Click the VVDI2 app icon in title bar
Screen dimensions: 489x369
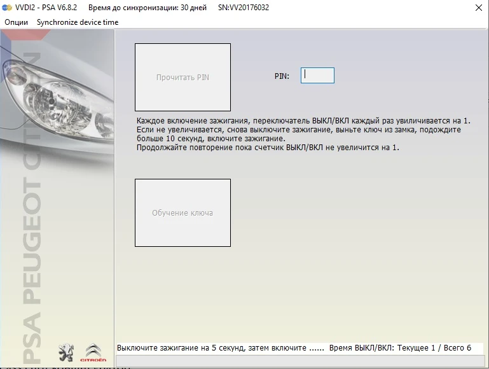(7, 8)
